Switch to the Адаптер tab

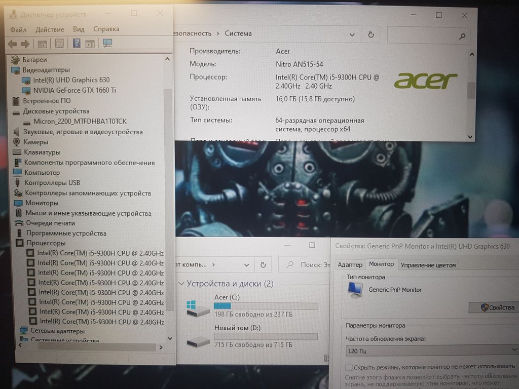[350, 265]
